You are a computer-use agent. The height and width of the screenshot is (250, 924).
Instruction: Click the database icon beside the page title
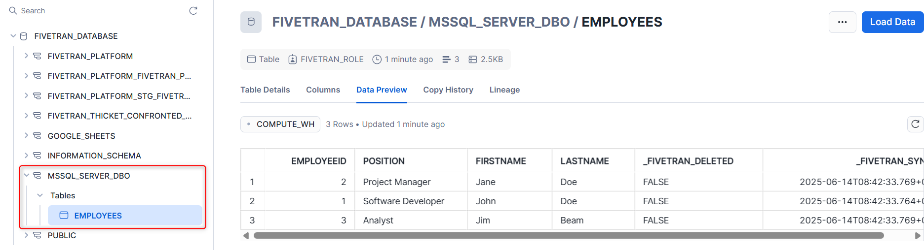pos(251,22)
